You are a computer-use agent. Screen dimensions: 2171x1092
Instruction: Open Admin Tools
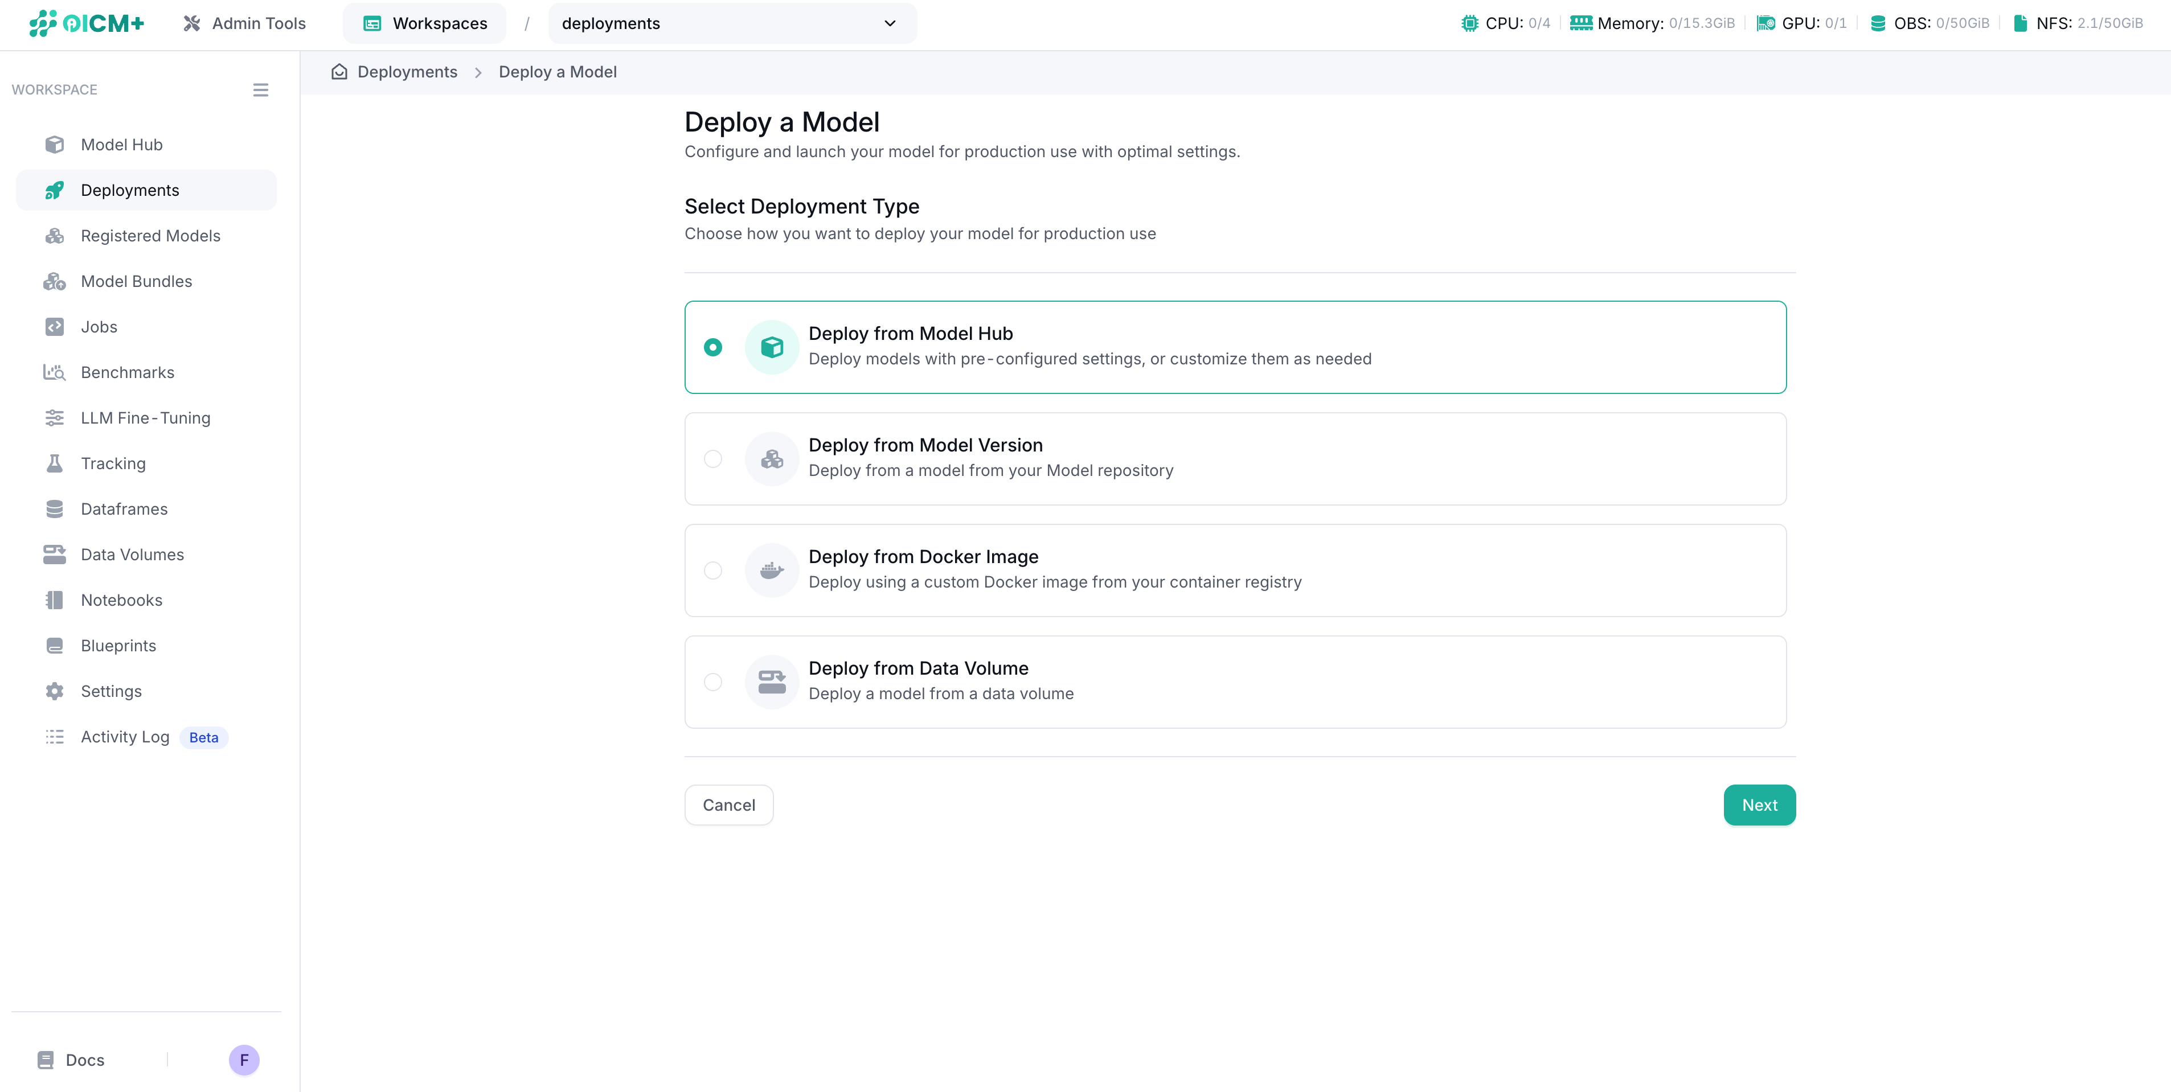click(x=244, y=23)
